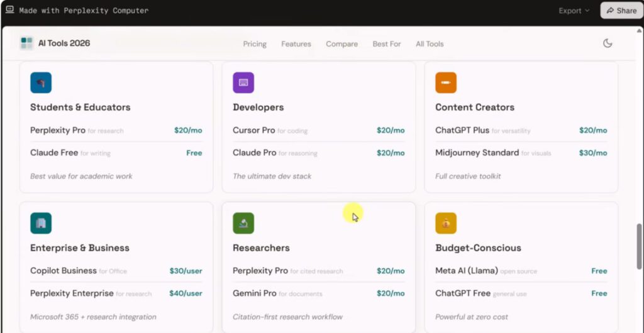The width and height of the screenshot is (644, 333).
Task: Click the yellow Budget-Conscious money bag icon
Action: (446, 223)
